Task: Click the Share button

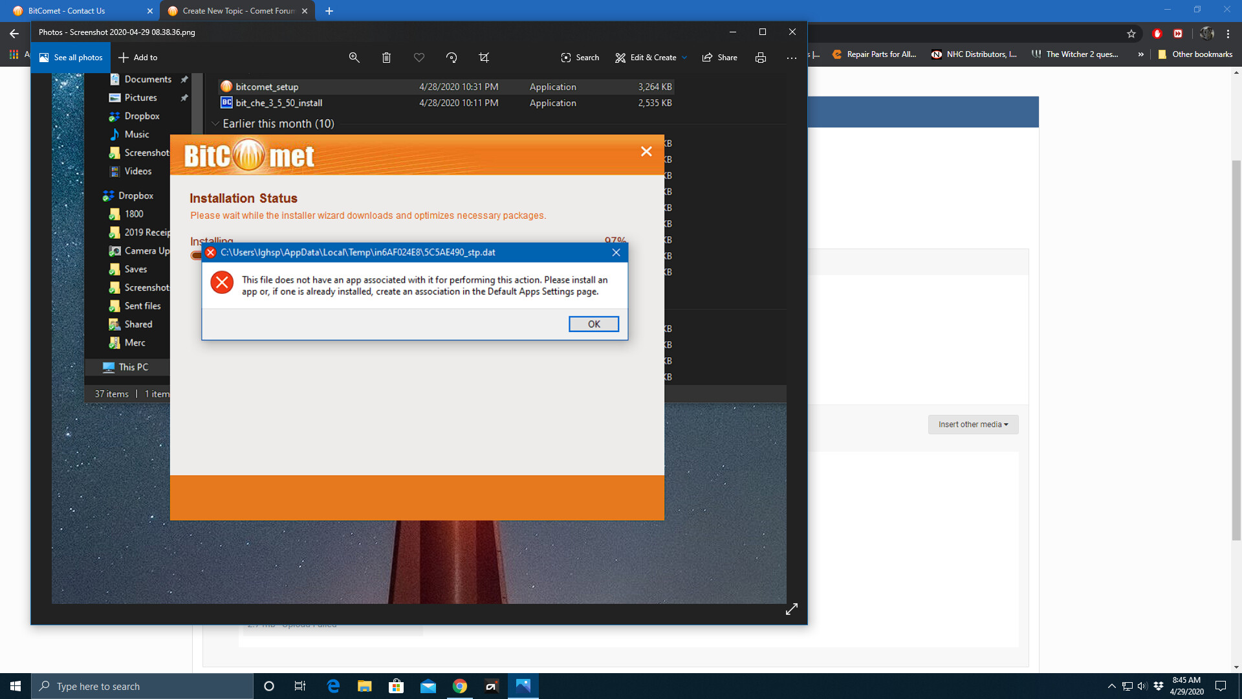Action: (x=720, y=58)
